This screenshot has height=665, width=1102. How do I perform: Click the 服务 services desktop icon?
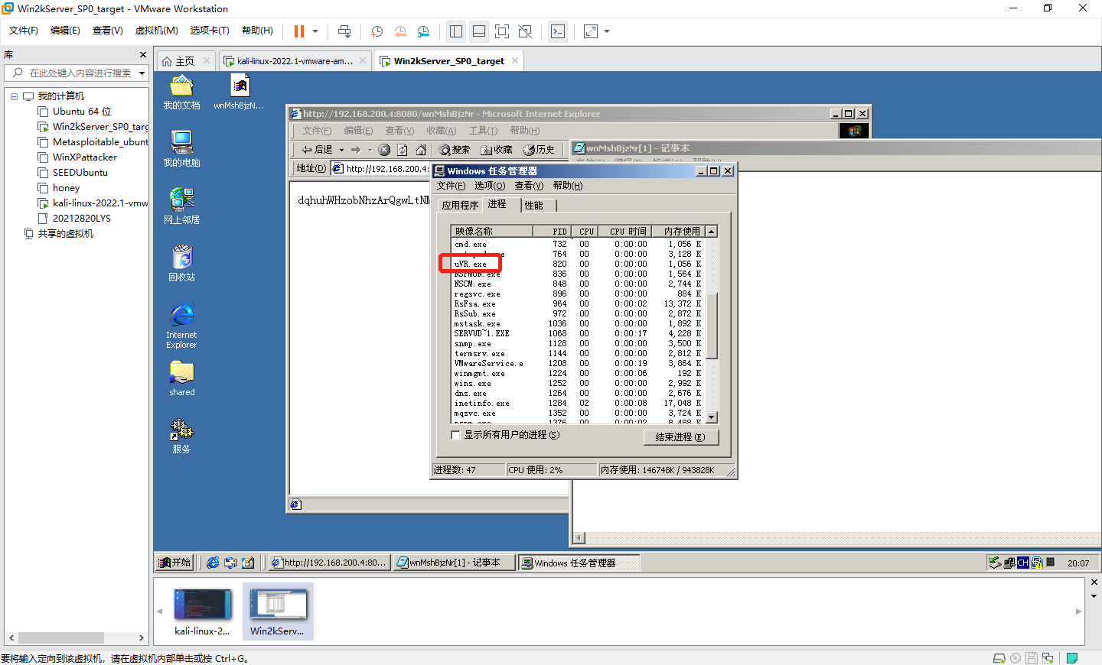coord(181,436)
